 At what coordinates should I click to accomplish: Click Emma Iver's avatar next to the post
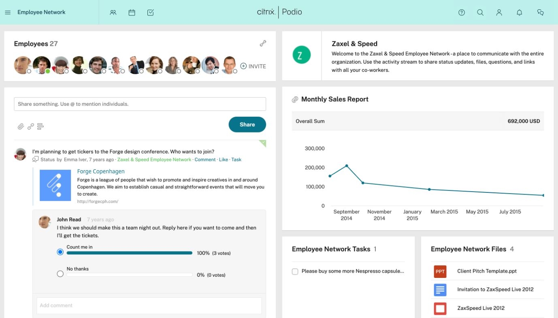(20, 154)
